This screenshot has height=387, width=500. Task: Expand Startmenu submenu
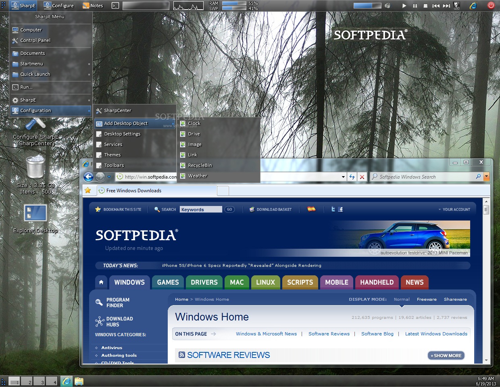coord(50,64)
